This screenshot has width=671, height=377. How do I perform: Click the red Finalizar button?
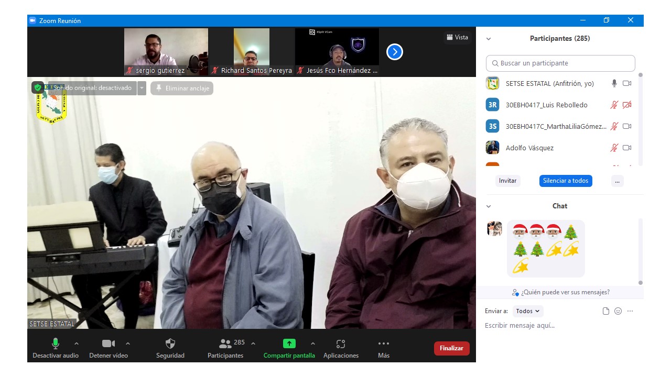[x=451, y=348]
